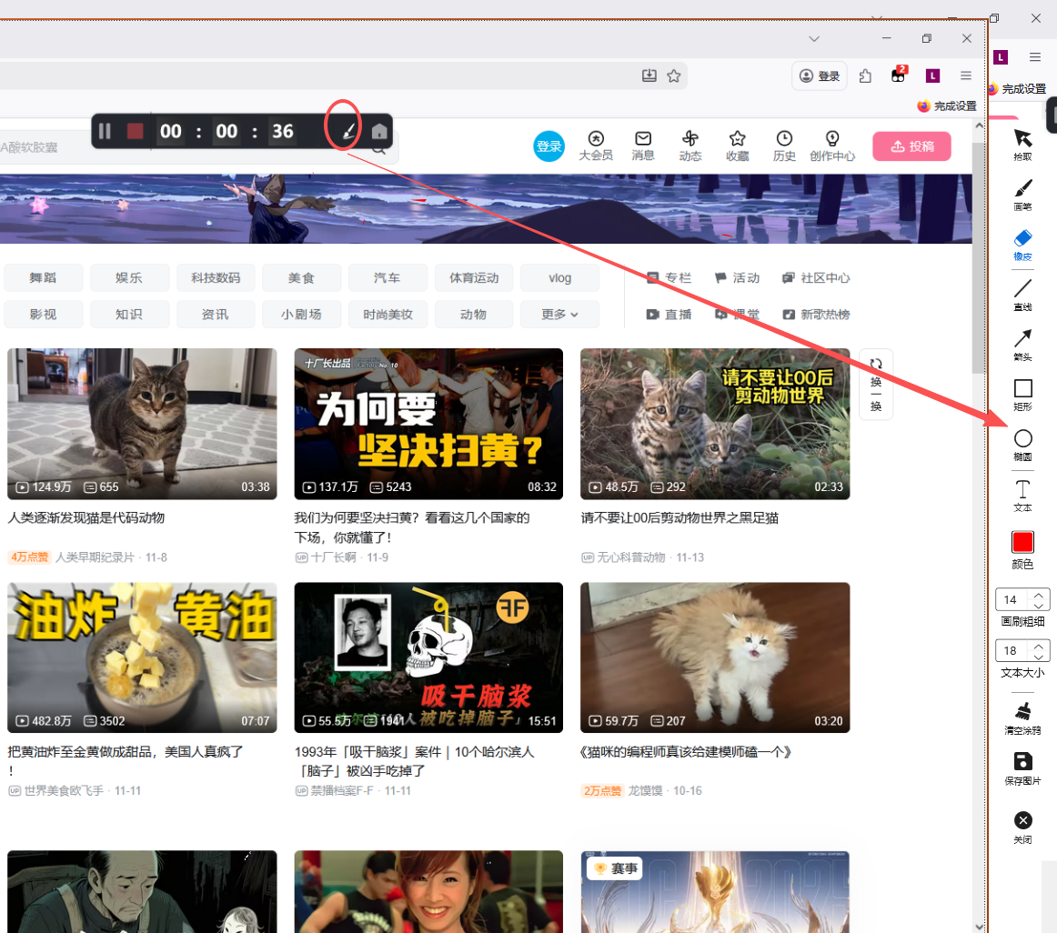Stop recording with the red square
1057x933 pixels.
click(136, 132)
